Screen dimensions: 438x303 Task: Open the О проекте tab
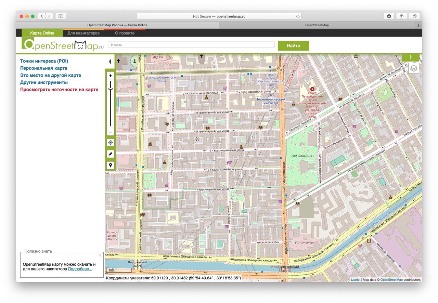click(125, 33)
